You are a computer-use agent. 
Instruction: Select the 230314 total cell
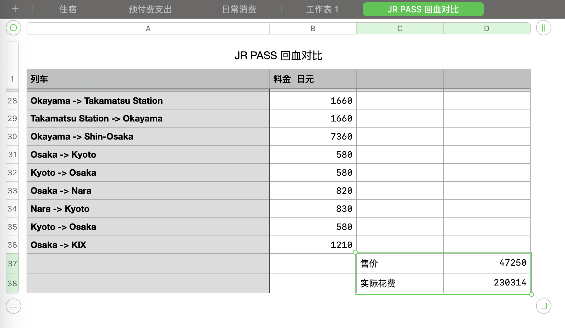[487, 283]
